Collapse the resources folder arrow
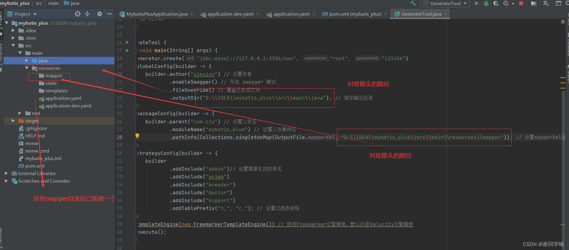569x250 pixels. click(27, 68)
